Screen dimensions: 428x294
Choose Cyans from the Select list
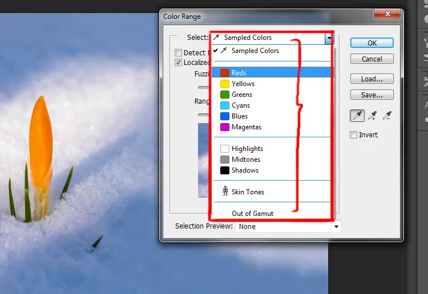click(x=272, y=105)
